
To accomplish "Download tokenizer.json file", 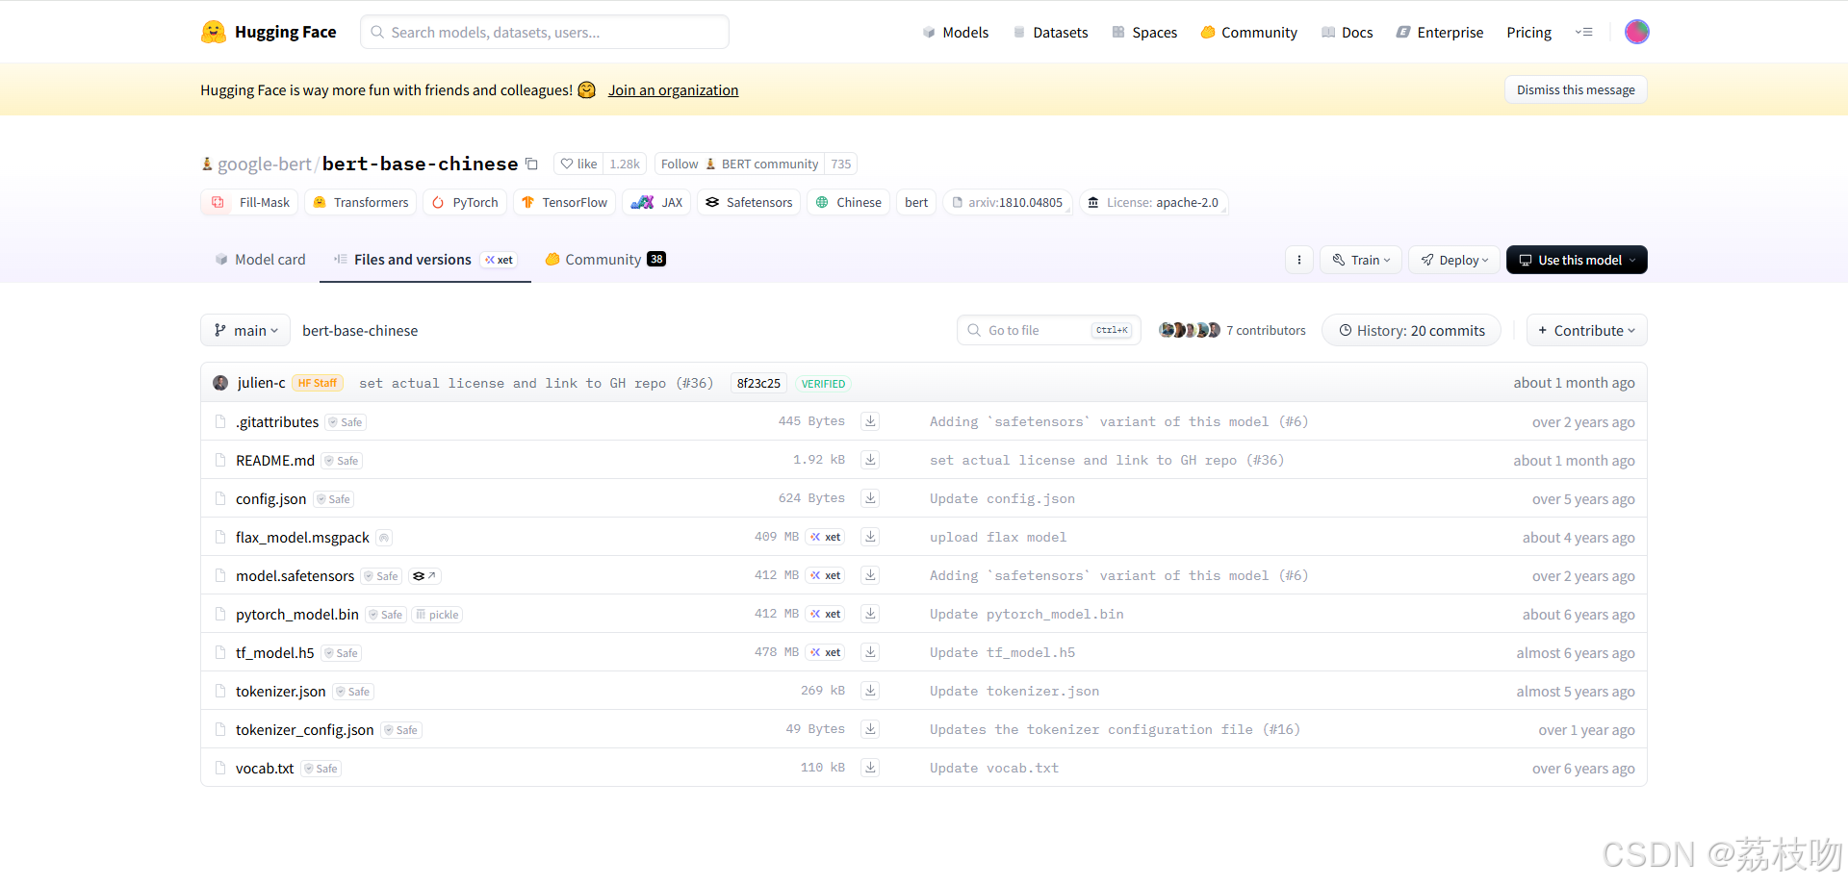I will pos(870,691).
